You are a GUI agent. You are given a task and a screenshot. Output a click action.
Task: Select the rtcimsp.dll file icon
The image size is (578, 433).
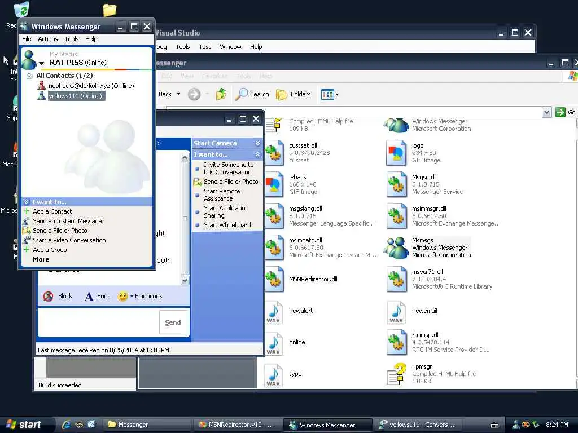click(396, 343)
